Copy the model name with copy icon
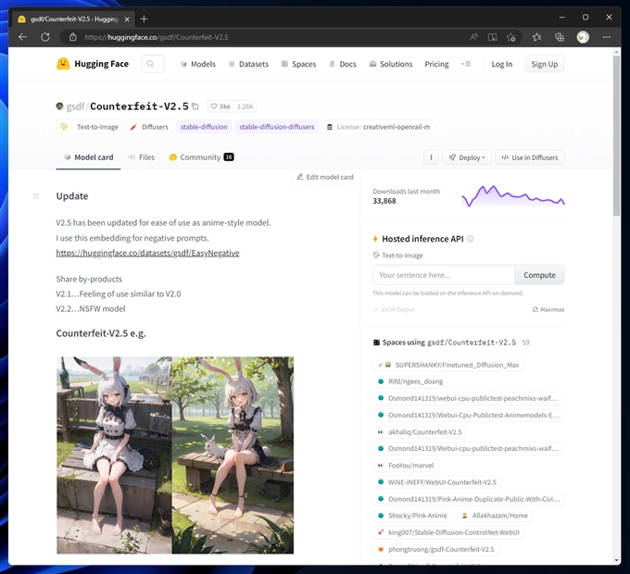 tap(195, 106)
